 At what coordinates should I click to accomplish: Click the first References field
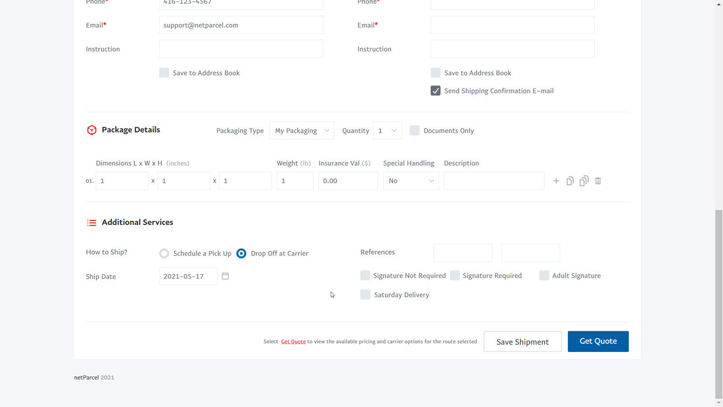click(x=463, y=253)
